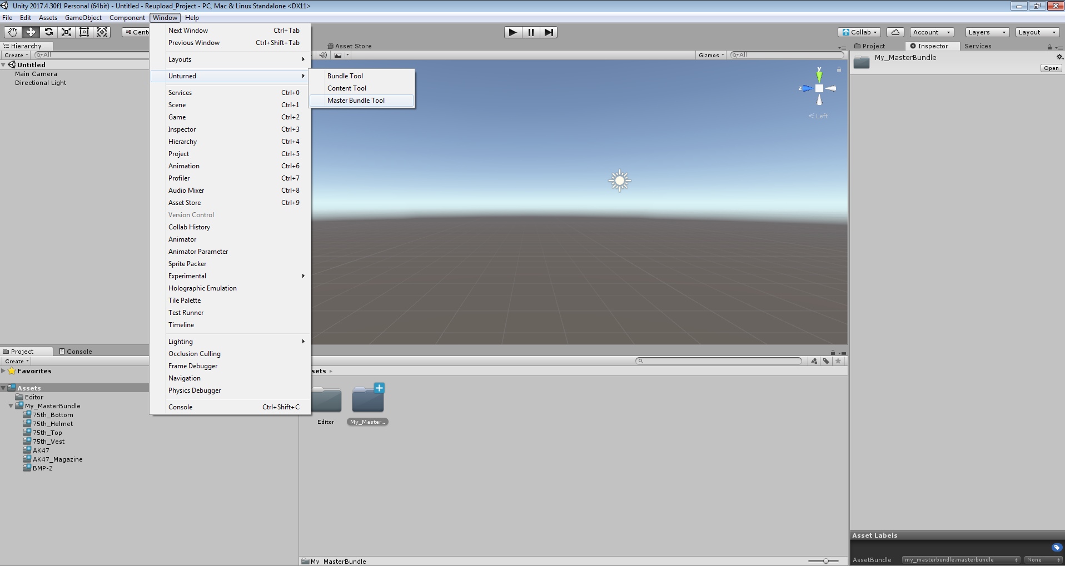Choose Content Tool from Unturned submenu

(x=362, y=88)
